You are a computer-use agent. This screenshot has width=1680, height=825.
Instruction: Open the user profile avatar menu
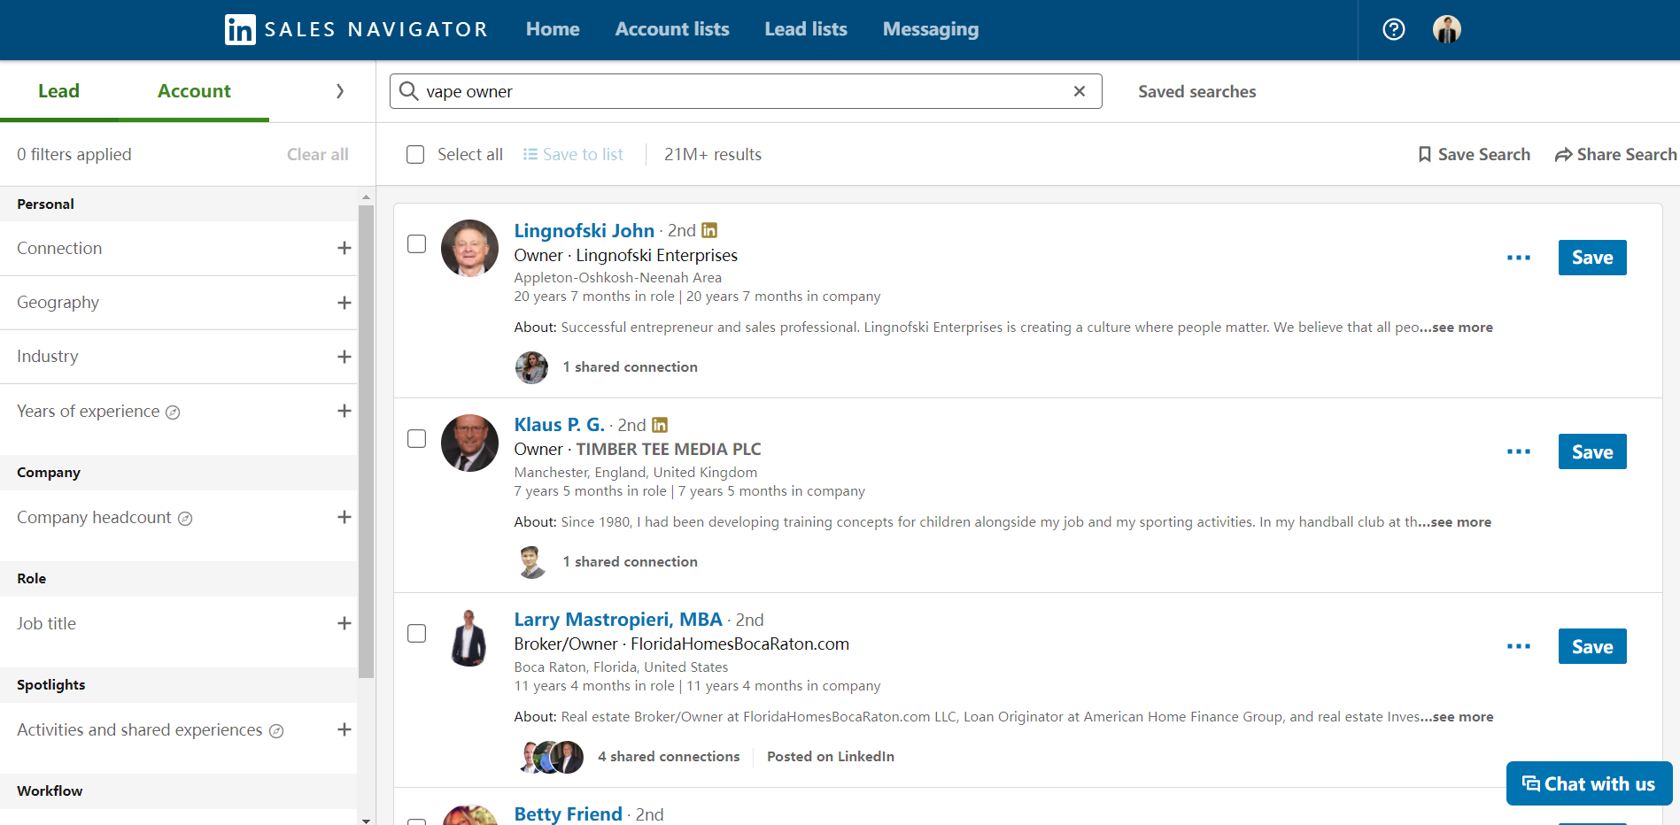coord(1446,29)
